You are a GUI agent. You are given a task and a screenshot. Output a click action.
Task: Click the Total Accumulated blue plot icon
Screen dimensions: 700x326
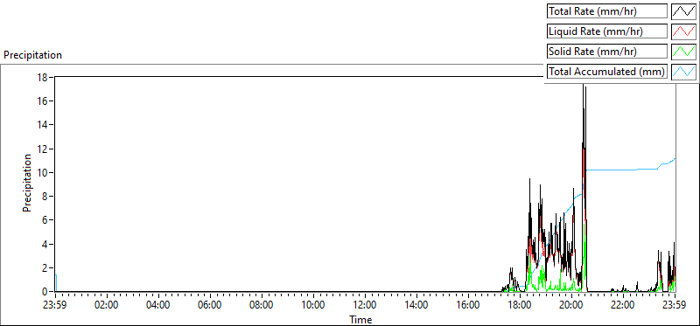click(x=684, y=72)
